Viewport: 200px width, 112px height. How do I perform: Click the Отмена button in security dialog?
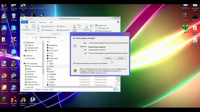[121, 58]
